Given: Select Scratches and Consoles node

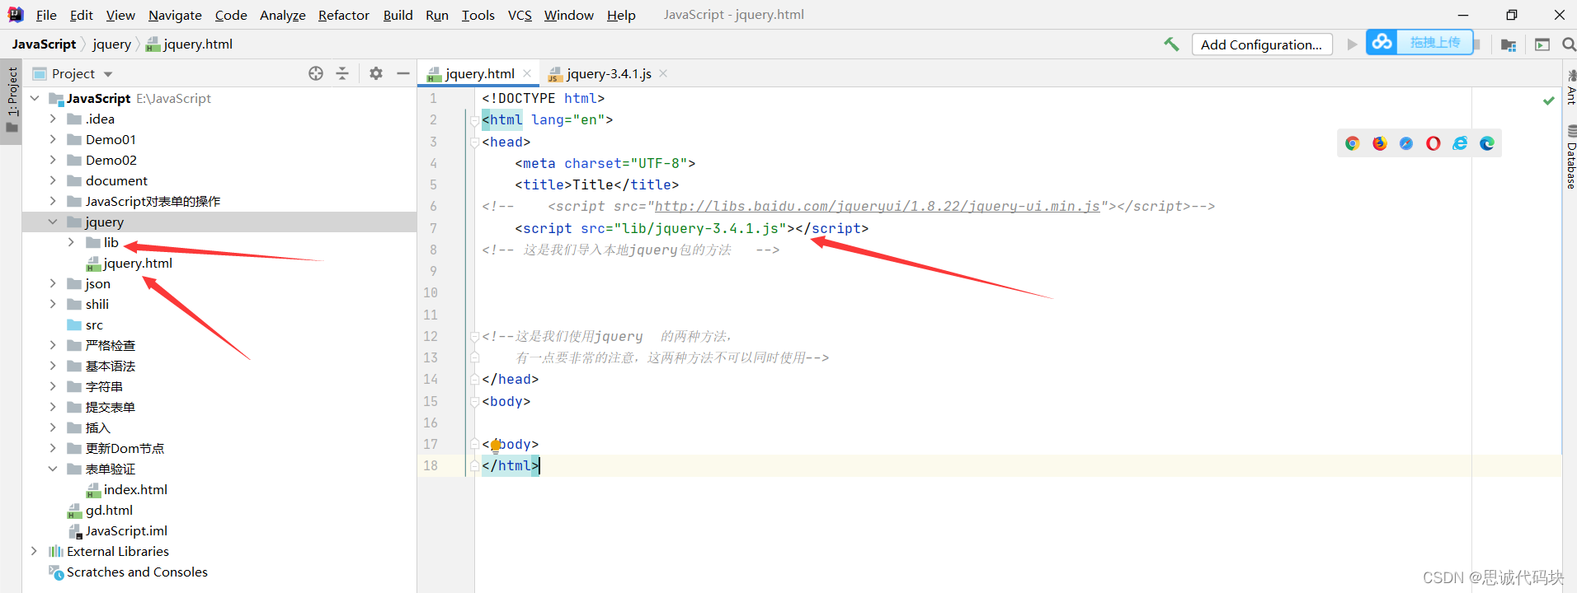Looking at the screenshot, I should click(x=137, y=572).
